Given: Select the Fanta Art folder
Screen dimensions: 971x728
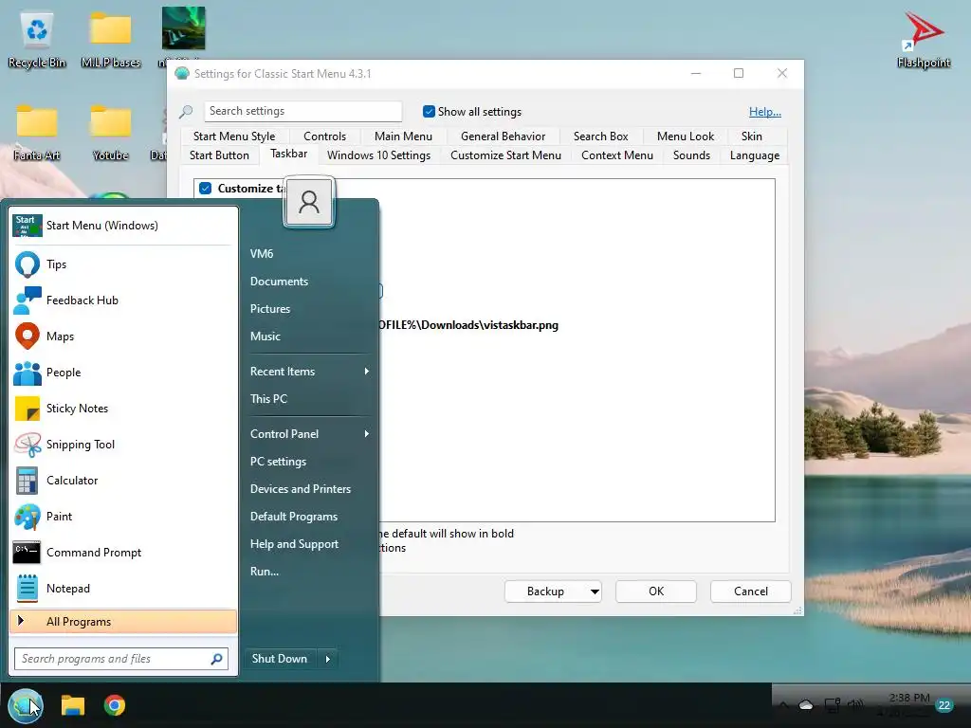Looking at the screenshot, I should (37, 131).
